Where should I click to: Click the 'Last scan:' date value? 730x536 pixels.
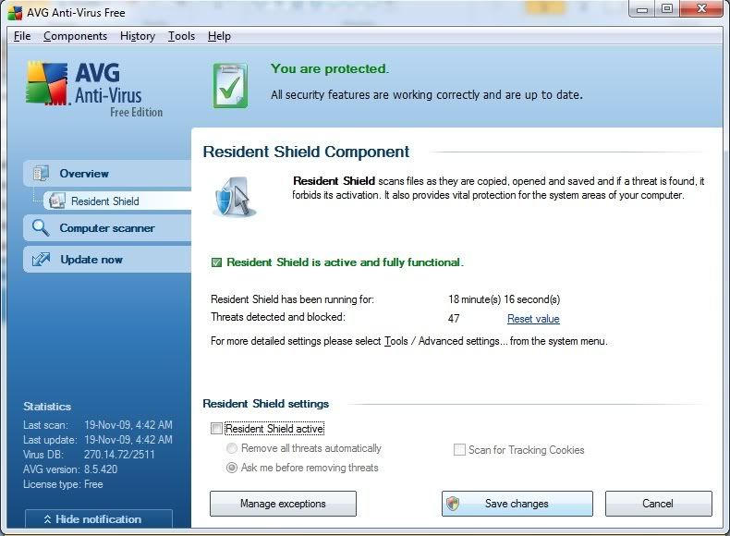tap(128, 425)
